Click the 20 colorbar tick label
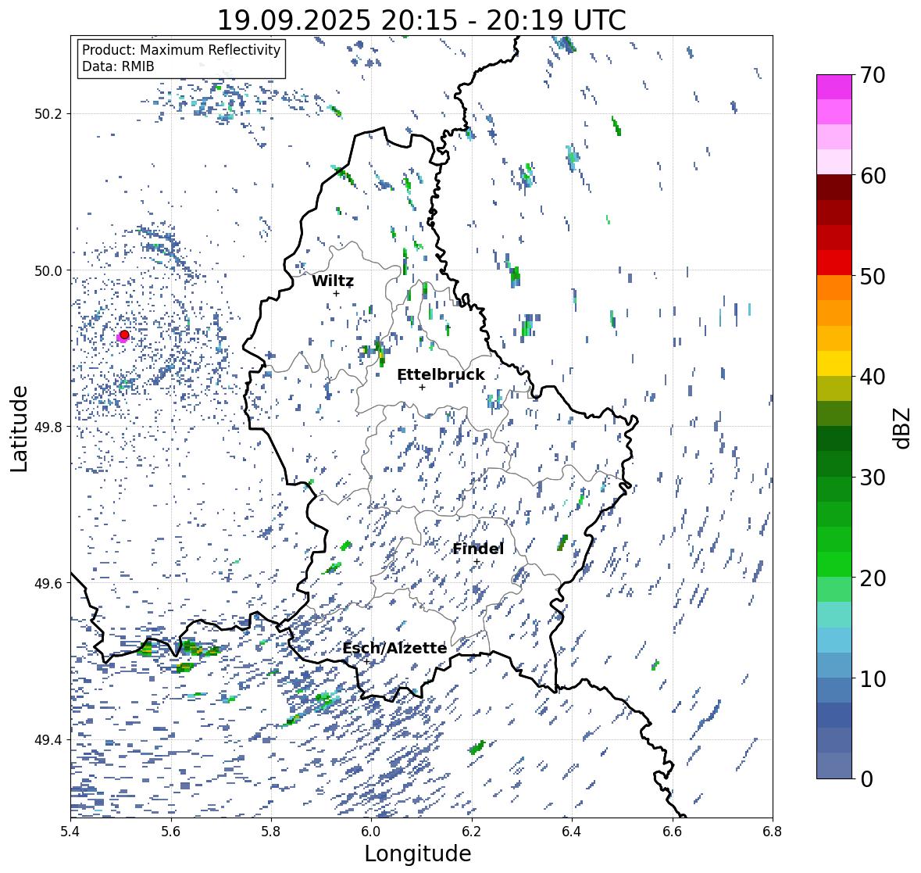Viewport: 921px width, 873px height. pyautogui.click(x=873, y=578)
